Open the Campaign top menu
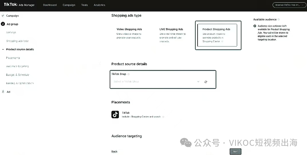The height and width of the screenshot is (155, 307). pos(69,5)
